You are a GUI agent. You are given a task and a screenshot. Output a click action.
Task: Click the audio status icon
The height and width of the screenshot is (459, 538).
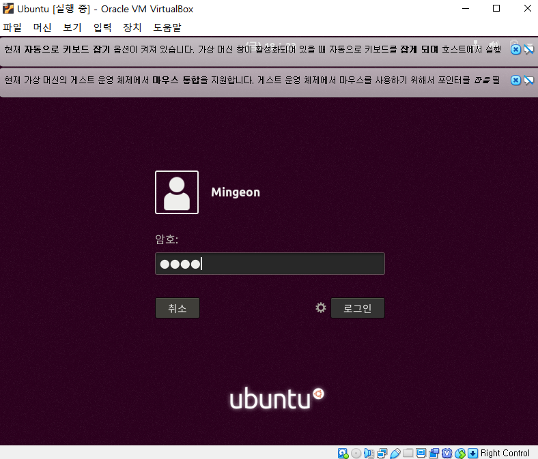(x=369, y=453)
